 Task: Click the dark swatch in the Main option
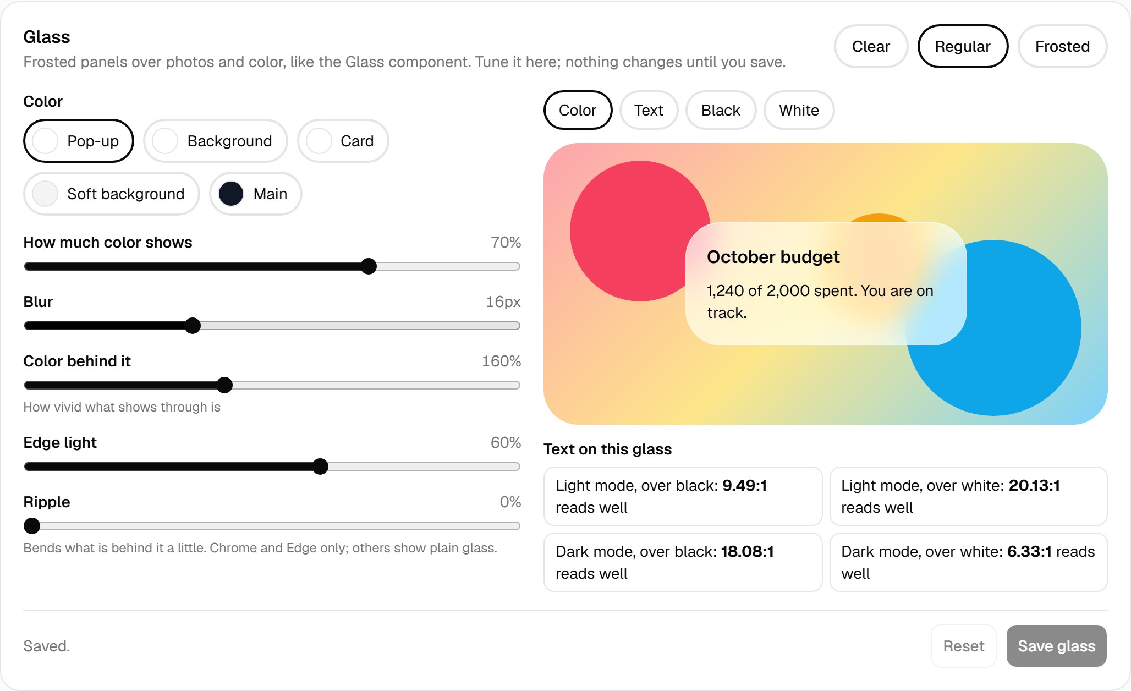pyautogui.click(x=231, y=194)
